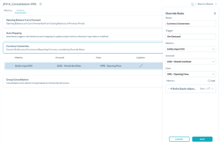
Task: Go Back to Sheets
Action: click(x=205, y=4)
